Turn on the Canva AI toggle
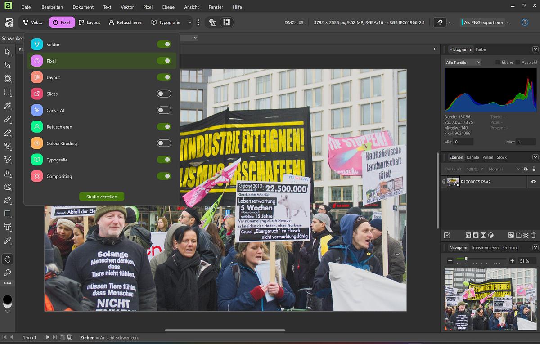 [164, 110]
